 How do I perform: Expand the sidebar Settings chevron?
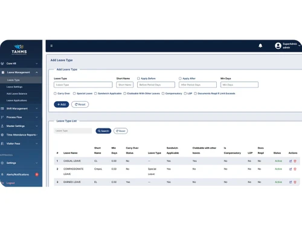pos(37,163)
